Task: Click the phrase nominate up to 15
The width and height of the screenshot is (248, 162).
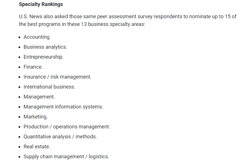Action: (x=210, y=17)
